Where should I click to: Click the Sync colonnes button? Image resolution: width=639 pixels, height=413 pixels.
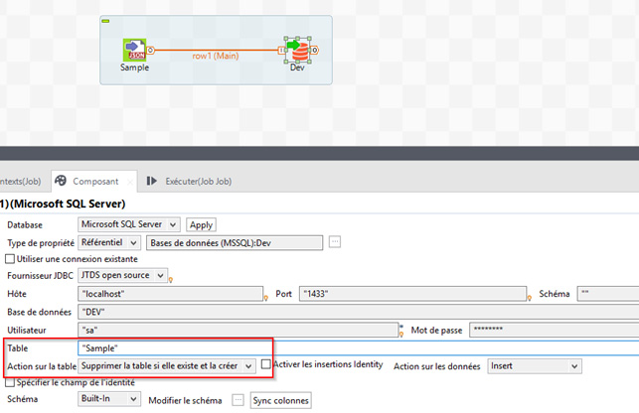point(281,401)
